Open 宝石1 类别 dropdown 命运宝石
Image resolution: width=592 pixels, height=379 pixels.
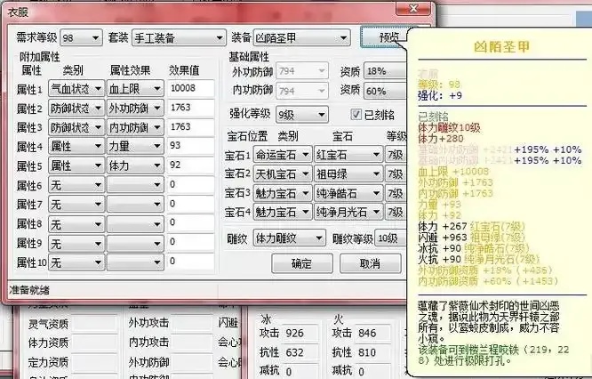[283, 155]
